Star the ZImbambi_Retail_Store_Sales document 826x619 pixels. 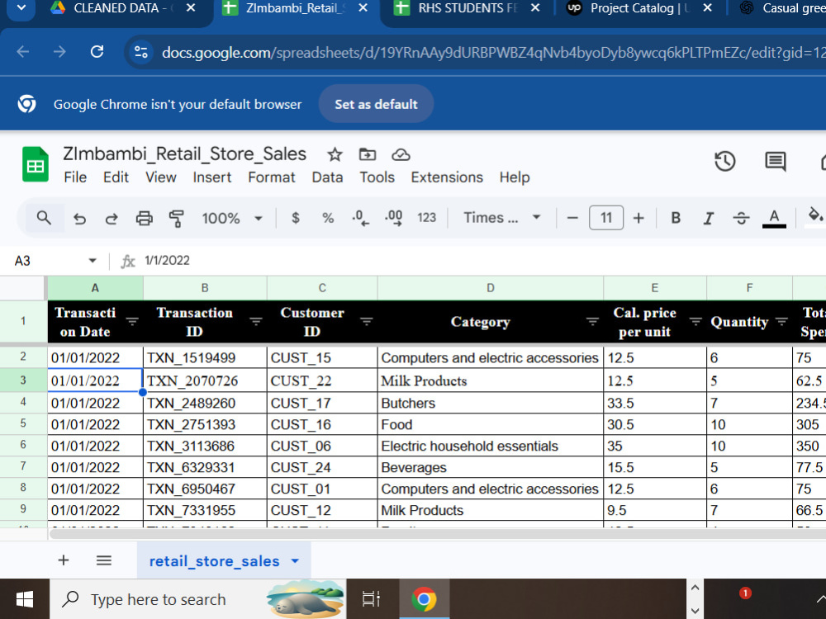tap(335, 155)
